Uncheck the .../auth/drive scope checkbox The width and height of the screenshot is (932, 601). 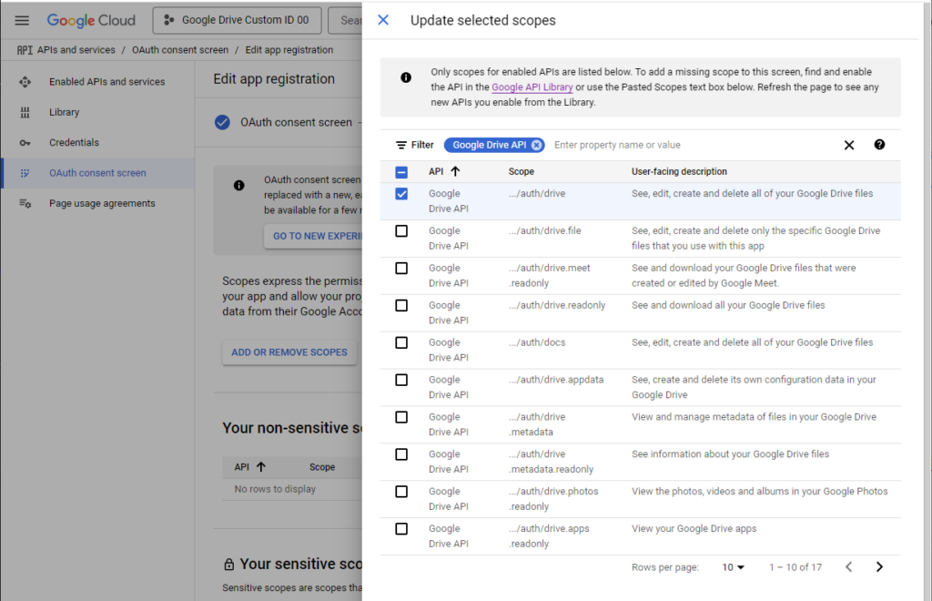pyautogui.click(x=401, y=194)
